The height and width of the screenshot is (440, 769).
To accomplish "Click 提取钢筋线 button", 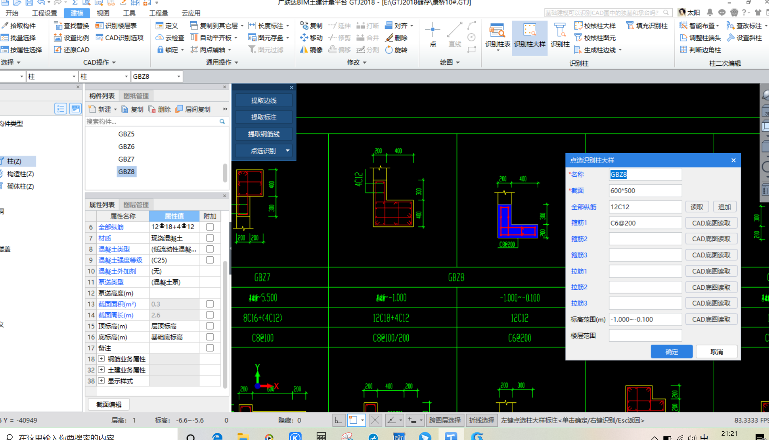I will (x=263, y=134).
